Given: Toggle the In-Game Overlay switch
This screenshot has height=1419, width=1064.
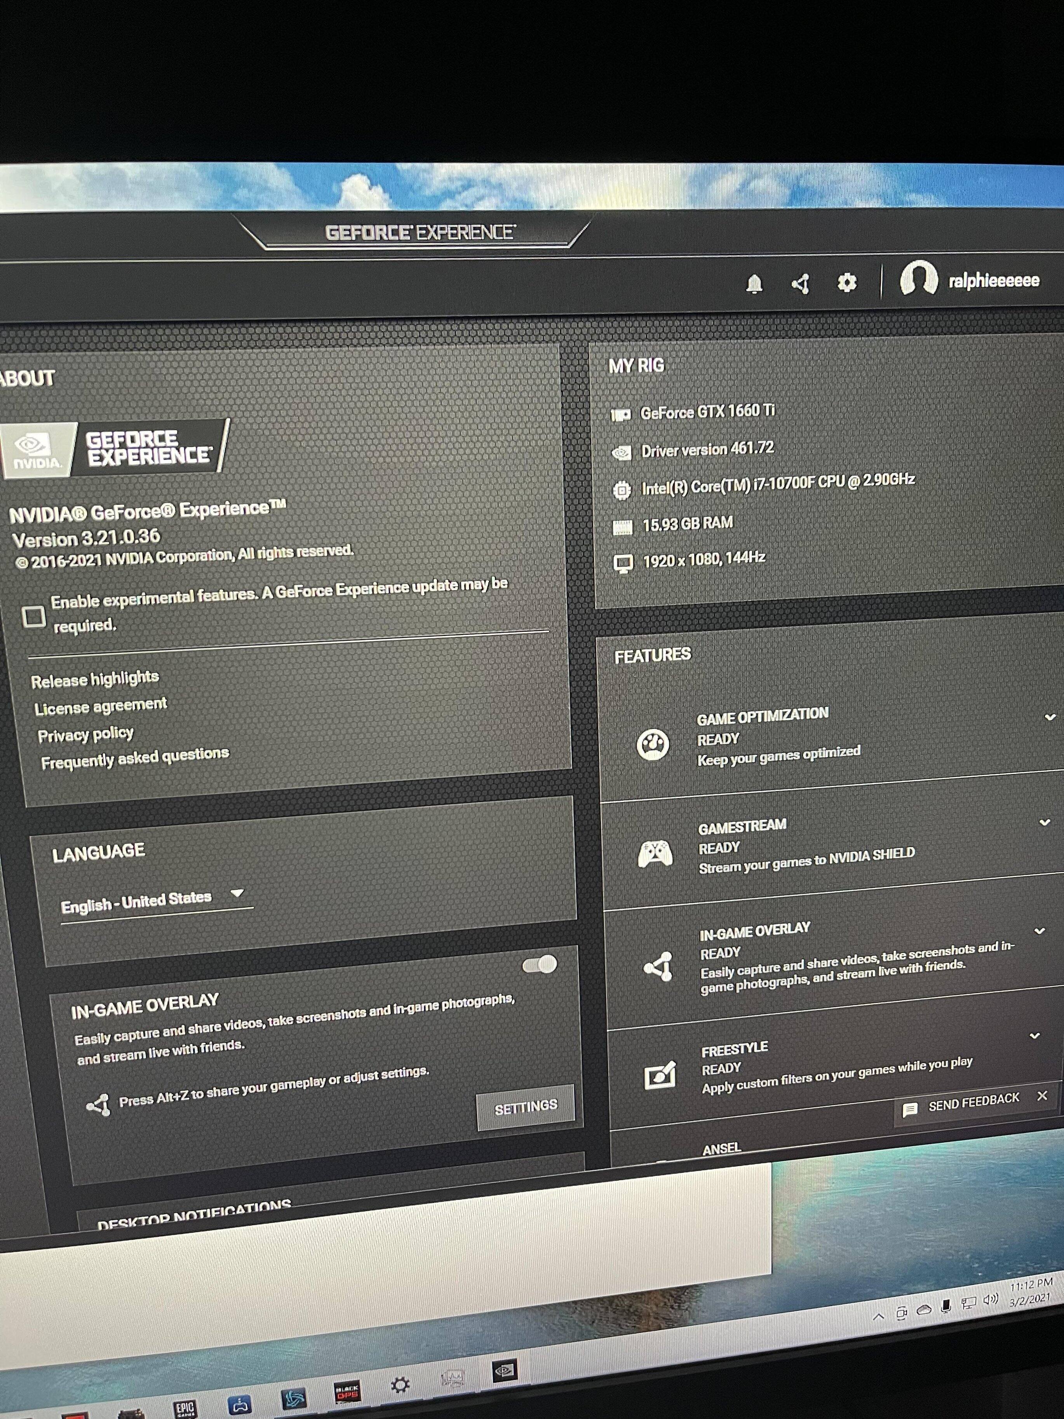Looking at the screenshot, I should 539,965.
